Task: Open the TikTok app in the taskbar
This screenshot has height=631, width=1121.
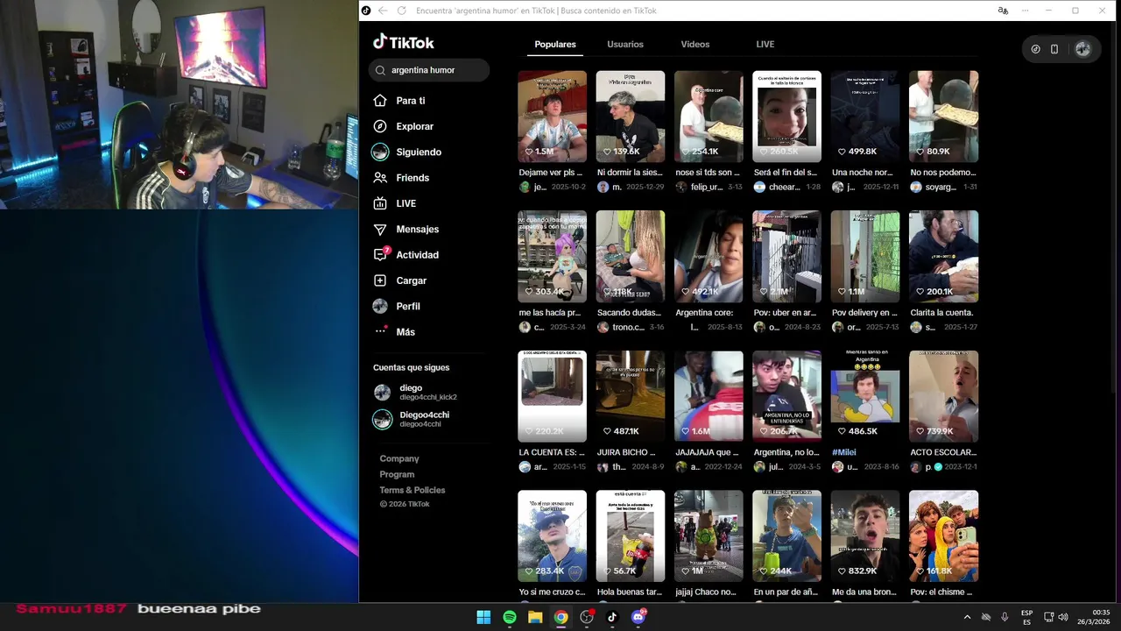Action: [x=612, y=617]
